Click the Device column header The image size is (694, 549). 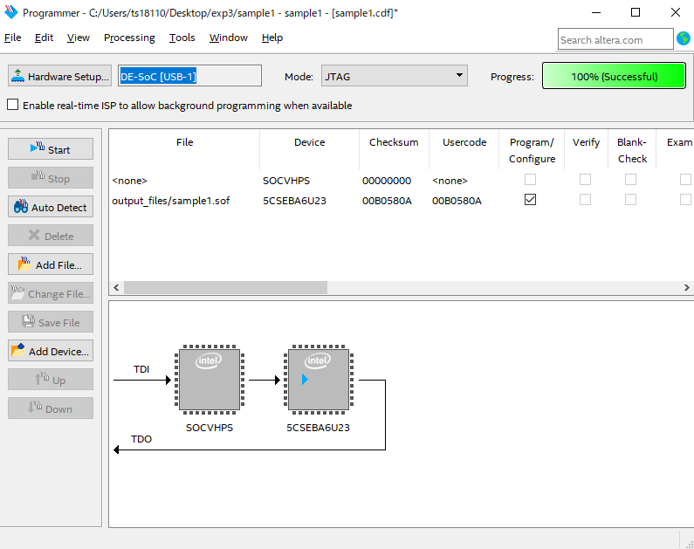click(x=309, y=150)
